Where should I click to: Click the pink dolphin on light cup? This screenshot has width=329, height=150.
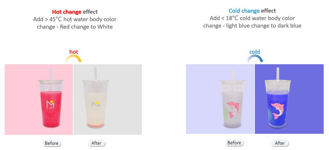(x=233, y=109)
